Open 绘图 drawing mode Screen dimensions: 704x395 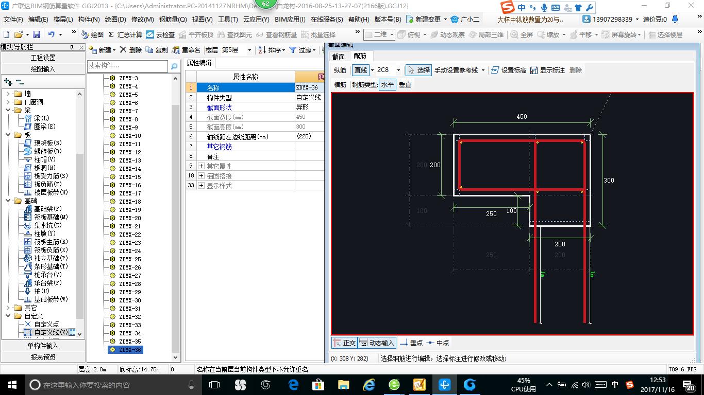click(92, 34)
